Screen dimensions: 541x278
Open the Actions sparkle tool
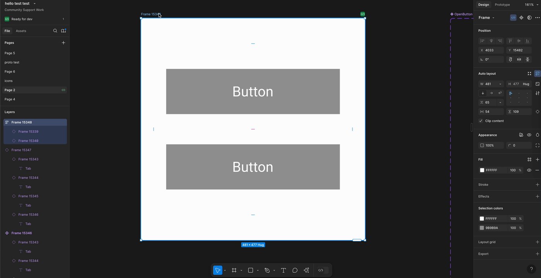click(306, 270)
